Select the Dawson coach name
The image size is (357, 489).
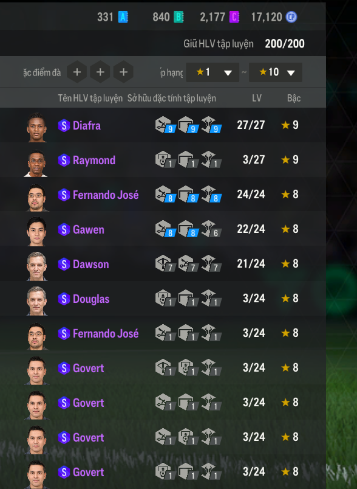point(91,265)
